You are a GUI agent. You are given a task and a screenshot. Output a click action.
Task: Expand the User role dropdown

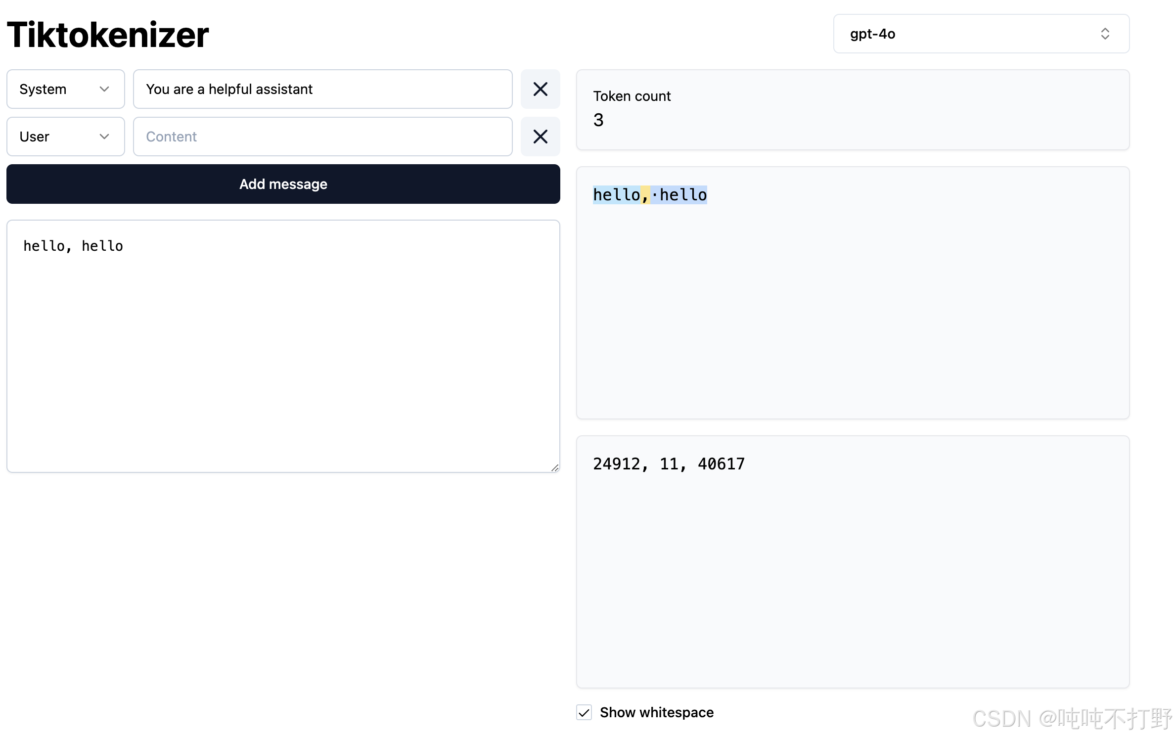pyautogui.click(x=54, y=137)
